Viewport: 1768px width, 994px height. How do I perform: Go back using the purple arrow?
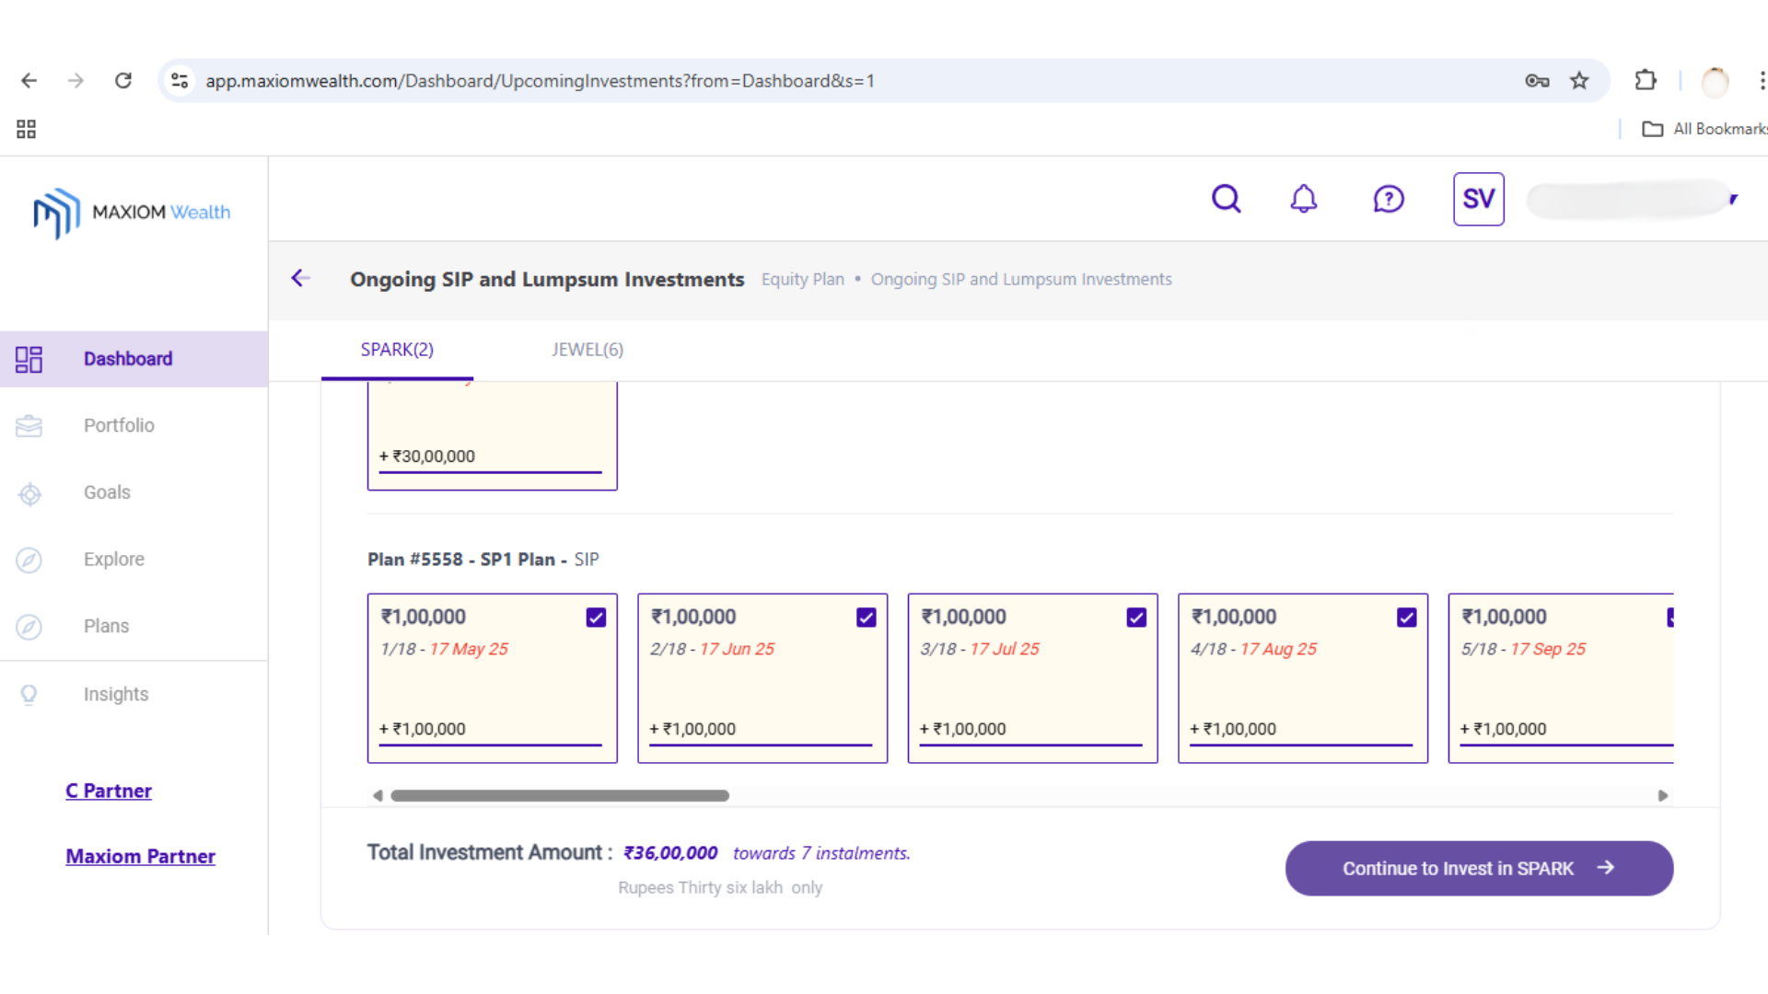pos(300,278)
